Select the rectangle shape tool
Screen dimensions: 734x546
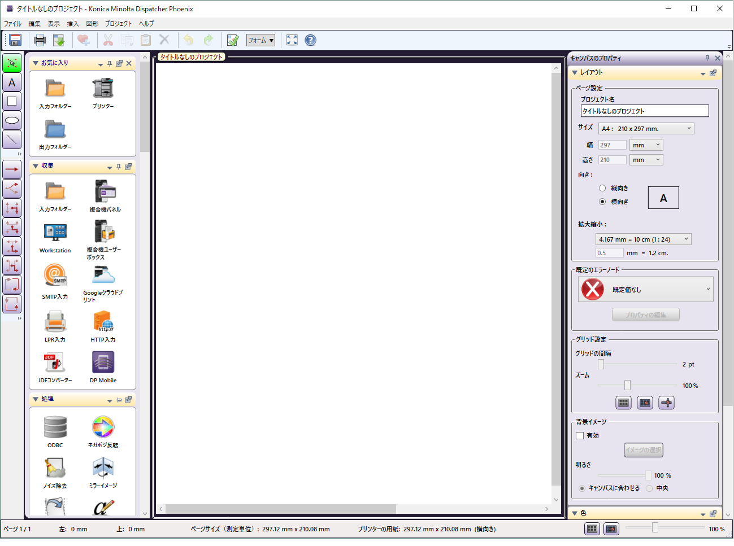(12, 102)
